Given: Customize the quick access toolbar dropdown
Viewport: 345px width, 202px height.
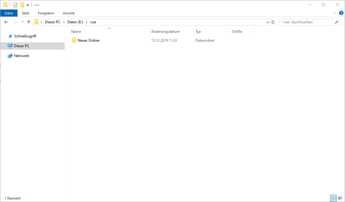Looking at the screenshot, I should tap(28, 5).
